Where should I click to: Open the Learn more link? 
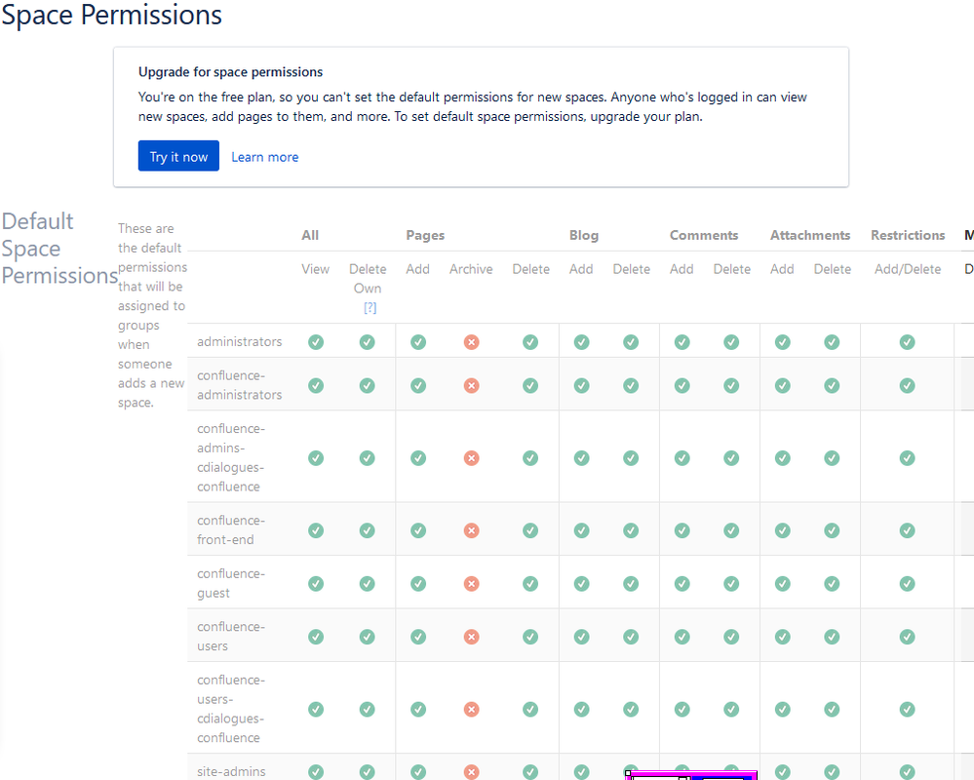pos(264,157)
